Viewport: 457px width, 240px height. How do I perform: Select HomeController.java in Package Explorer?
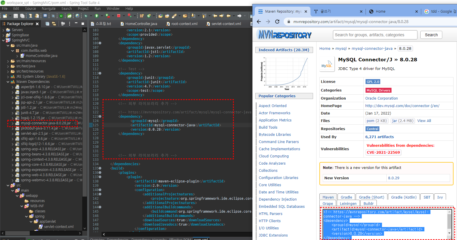pos(41,56)
